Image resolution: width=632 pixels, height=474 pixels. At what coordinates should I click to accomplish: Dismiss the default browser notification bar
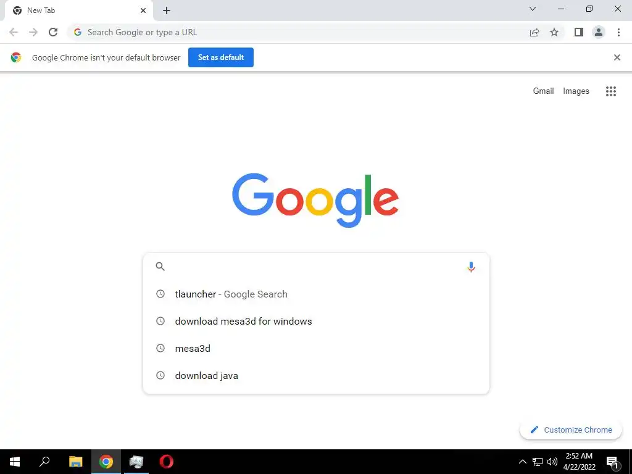[617, 57]
